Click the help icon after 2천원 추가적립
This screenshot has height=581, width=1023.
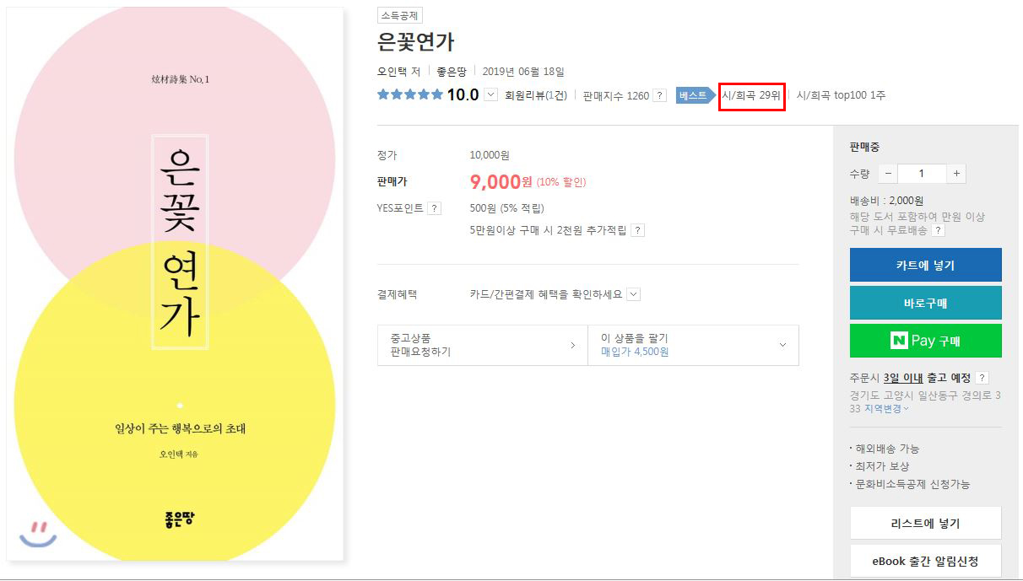click(638, 230)
